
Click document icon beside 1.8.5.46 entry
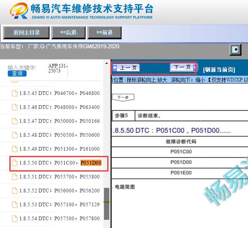click(x=15, y=107)
